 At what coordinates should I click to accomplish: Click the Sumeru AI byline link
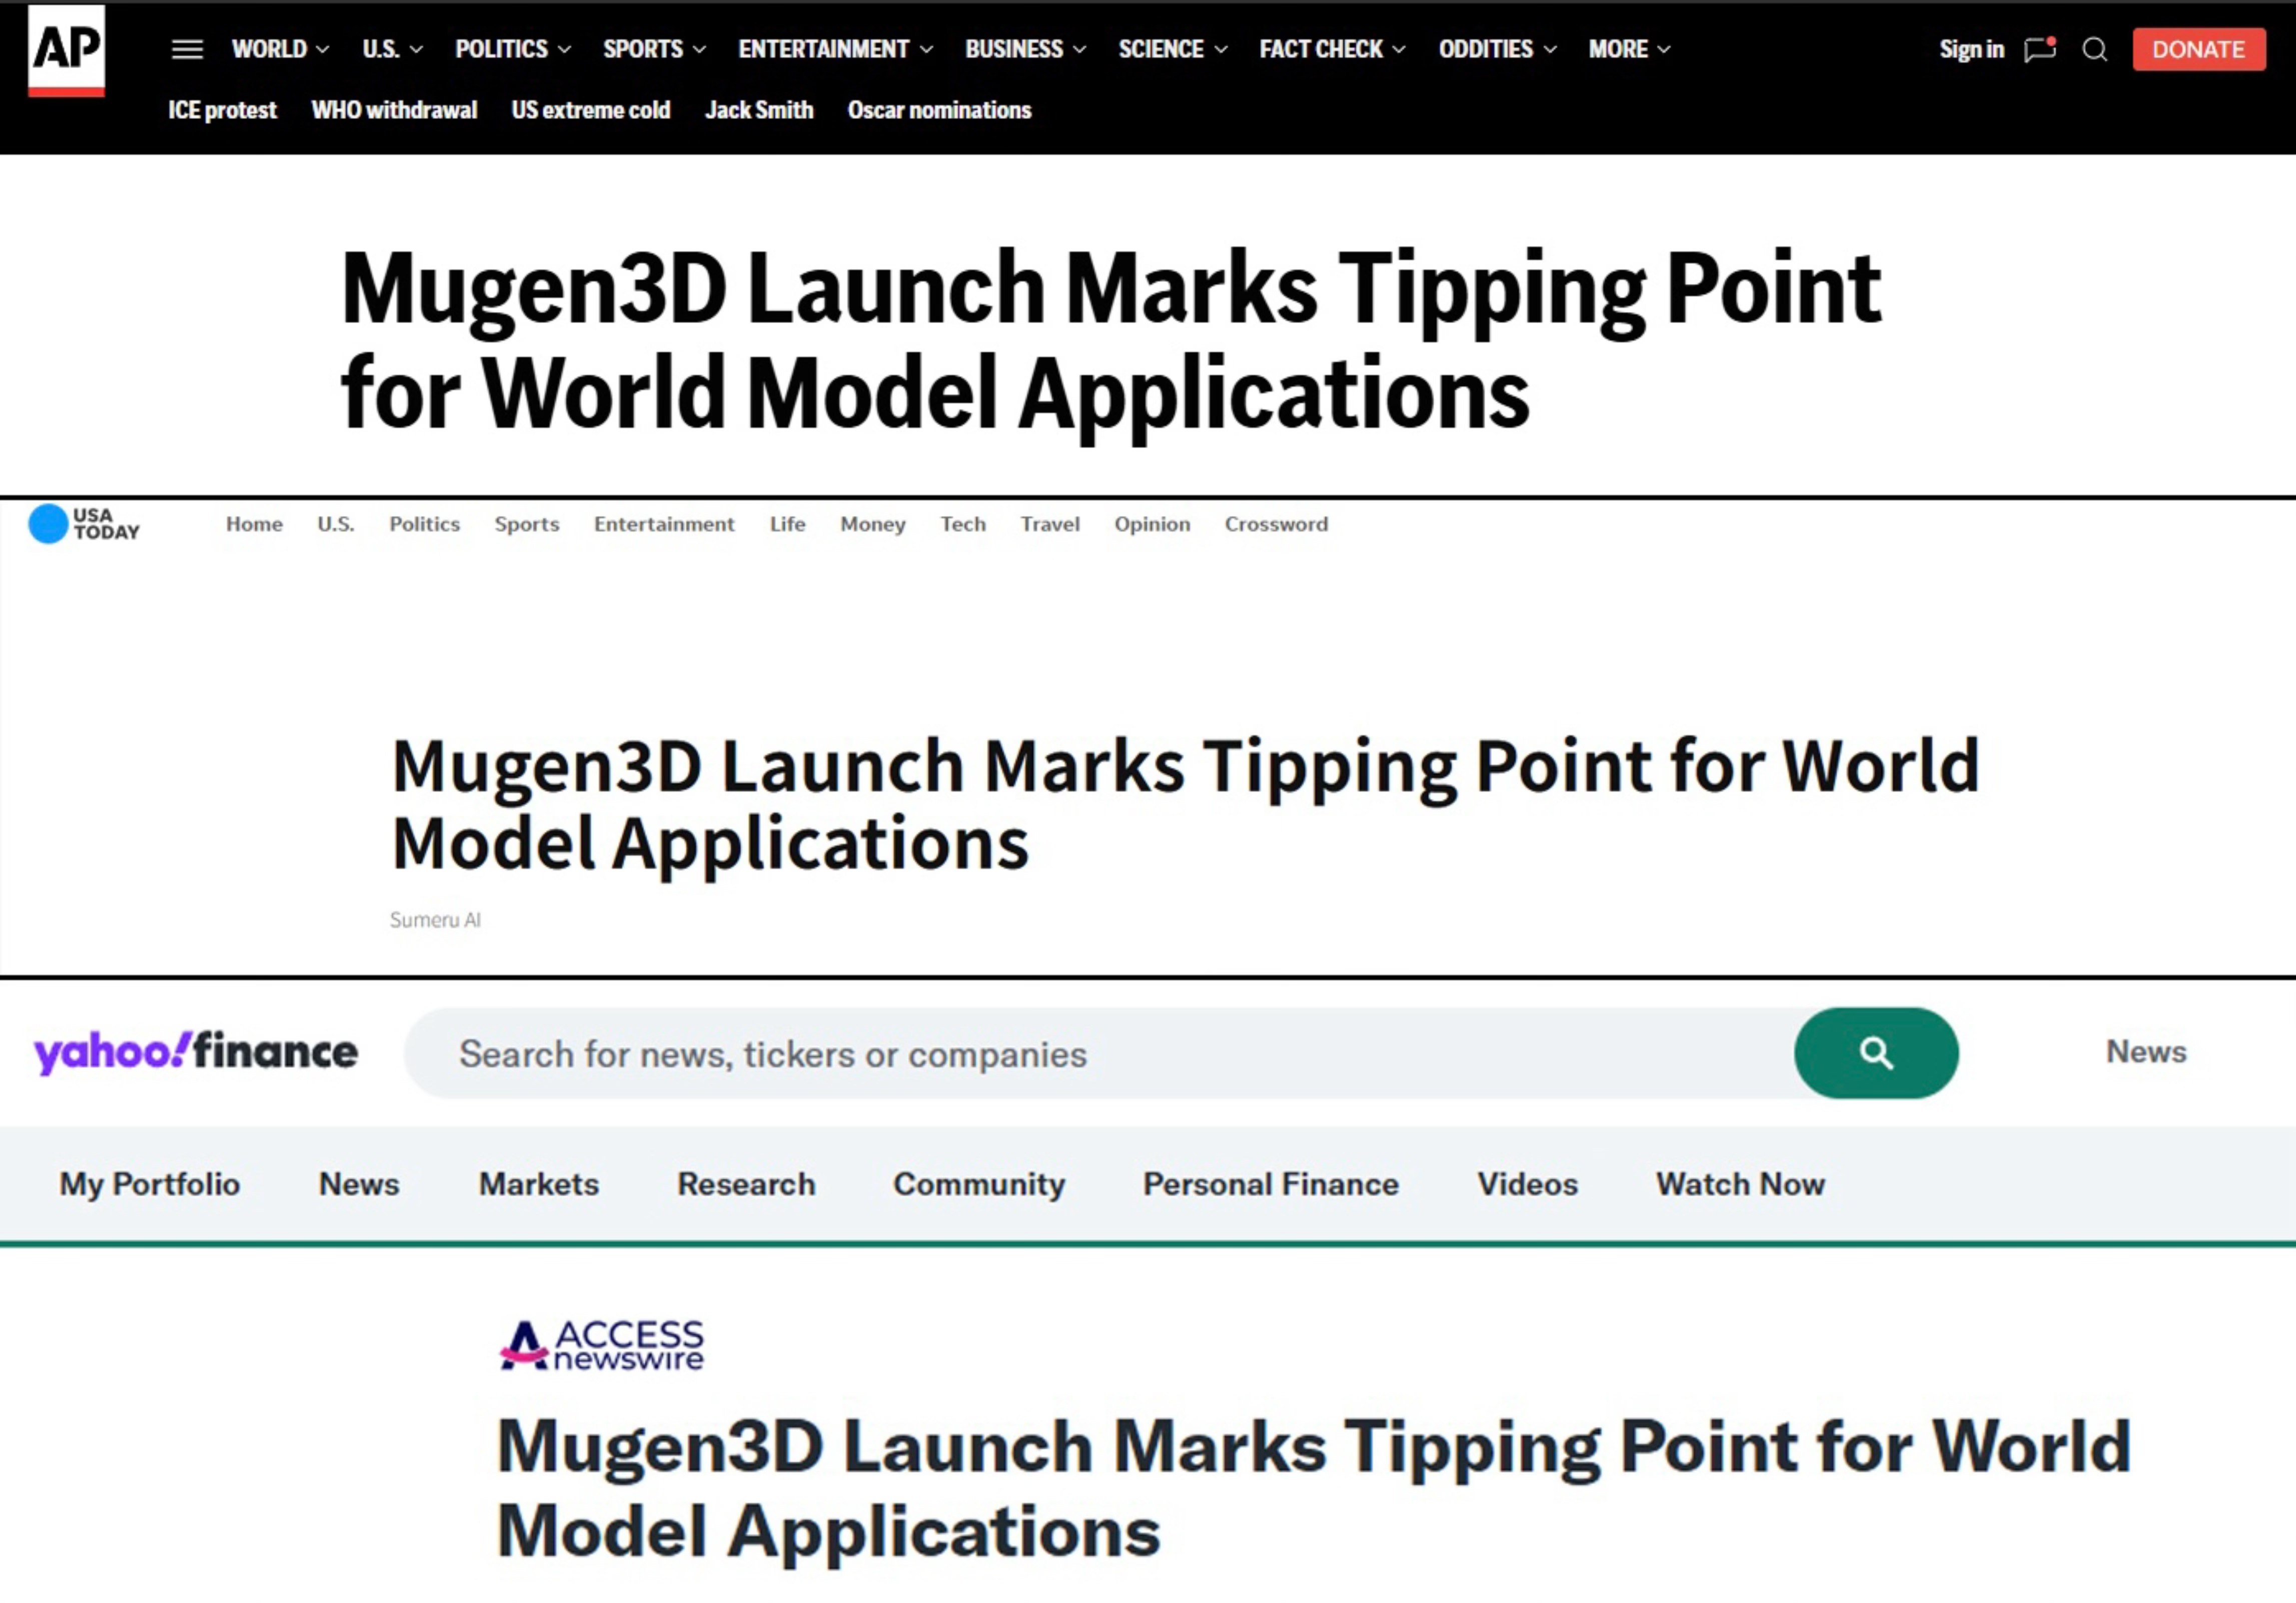click(435, 919)
